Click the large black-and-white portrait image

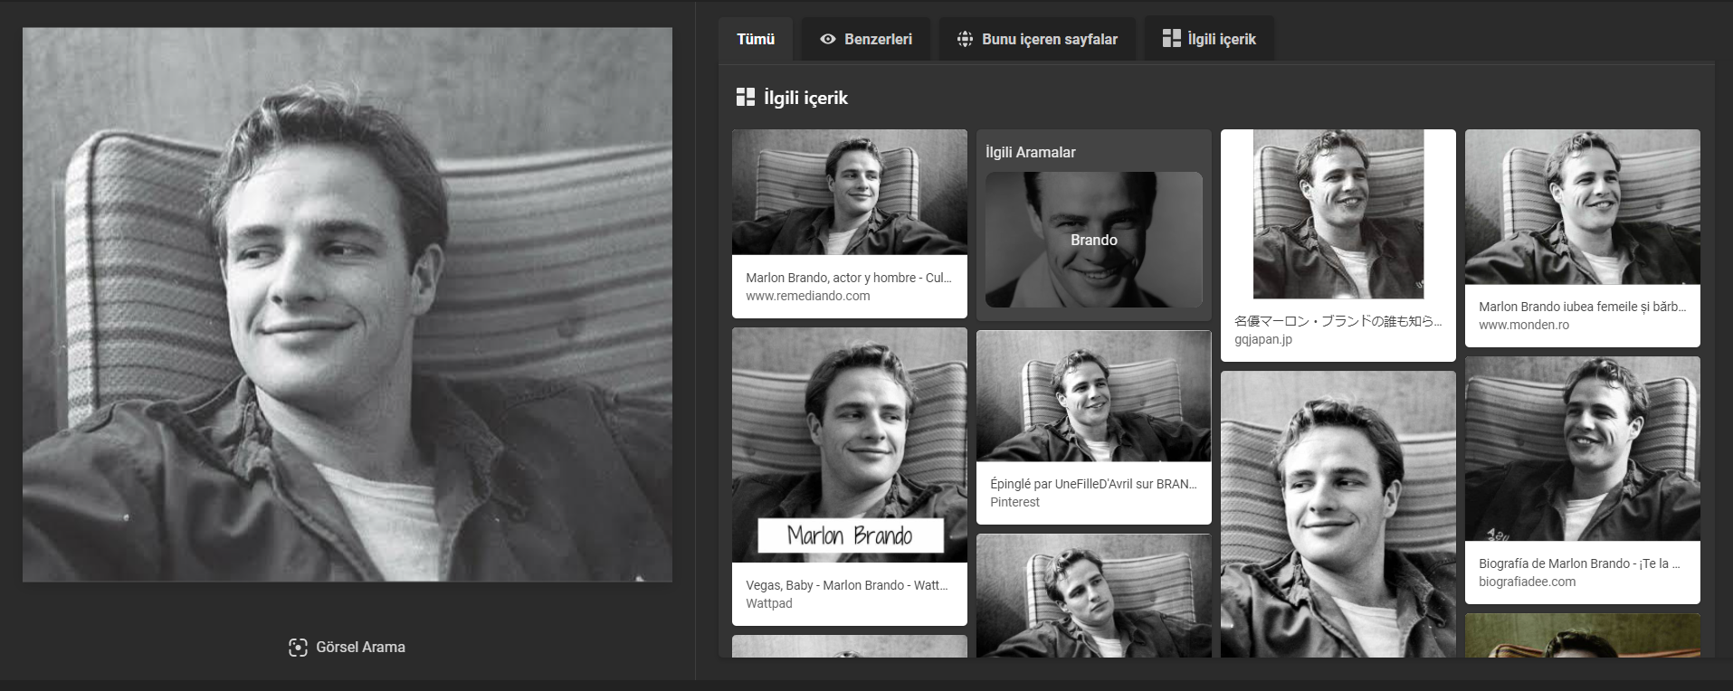pos(348,304)
